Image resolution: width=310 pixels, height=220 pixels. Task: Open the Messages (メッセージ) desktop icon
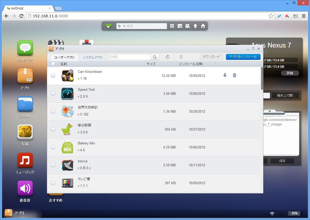click(25, 48)
